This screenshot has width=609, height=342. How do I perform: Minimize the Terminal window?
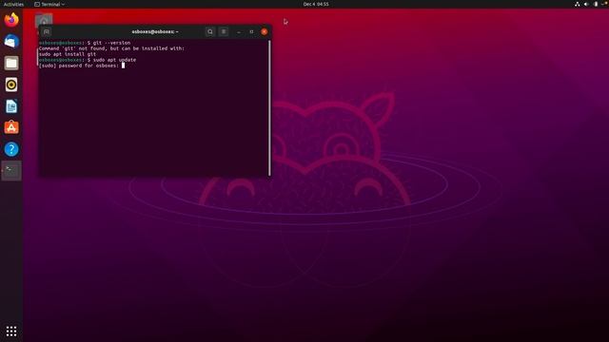(239, 31)
